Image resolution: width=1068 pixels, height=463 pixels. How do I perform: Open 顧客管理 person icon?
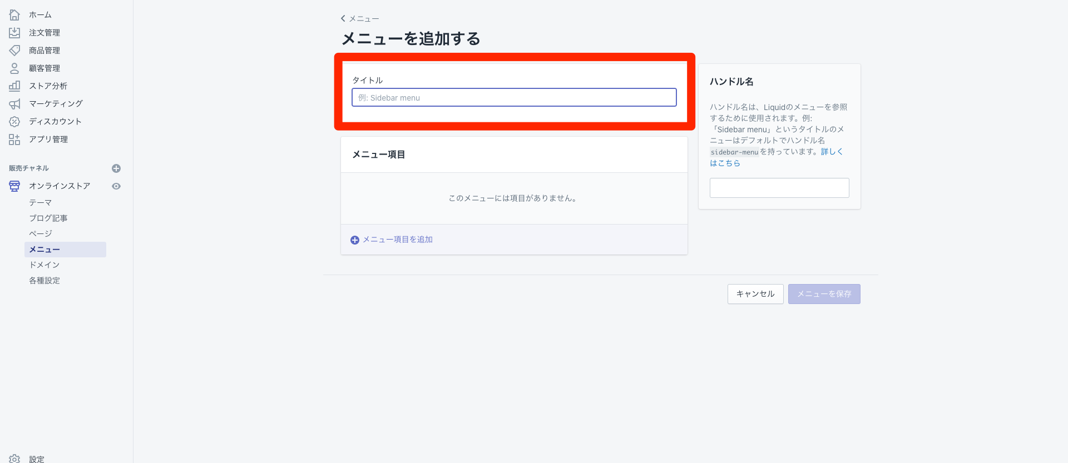(x=14, y=68)
